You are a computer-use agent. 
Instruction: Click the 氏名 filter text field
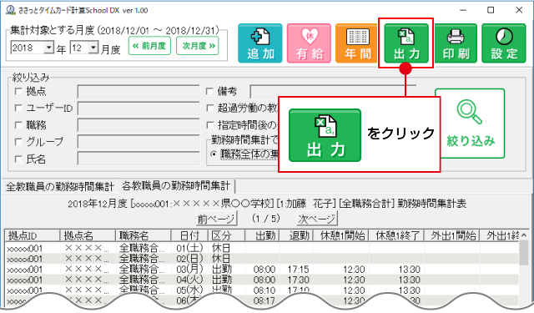(x=139, y=159)
